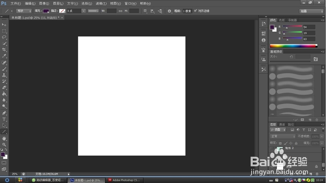Image resolution: width=326 pixels, height=183 pixels.
Task: Open Adobe Photoshop CS taskbar button
Action: click(124, 180)
